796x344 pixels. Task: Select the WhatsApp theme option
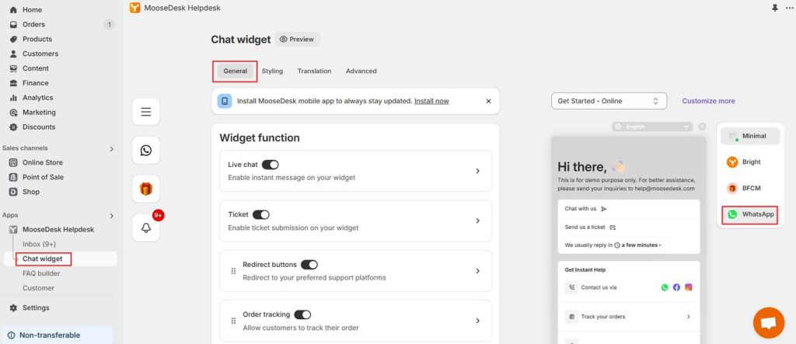click(750, 214)
